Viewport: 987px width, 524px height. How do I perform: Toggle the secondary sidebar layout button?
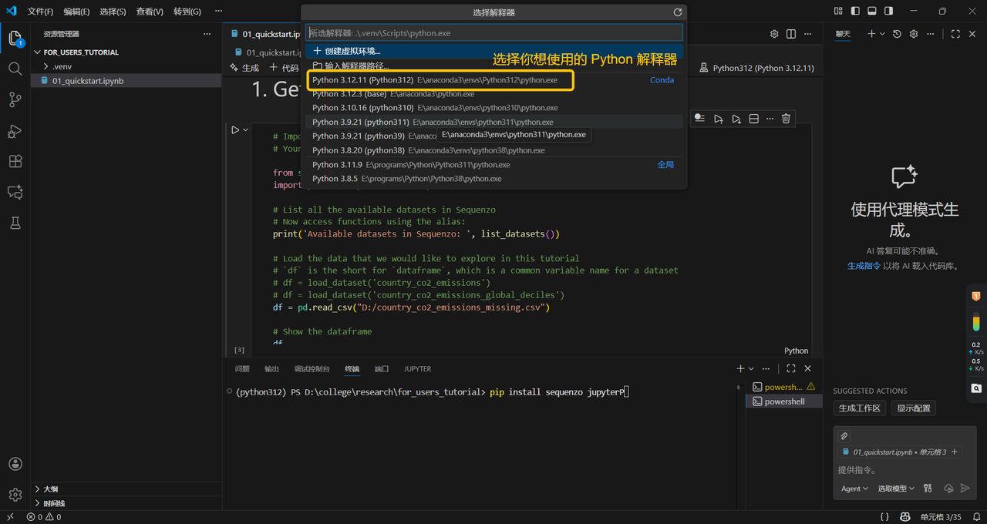[x=889, y=12]
